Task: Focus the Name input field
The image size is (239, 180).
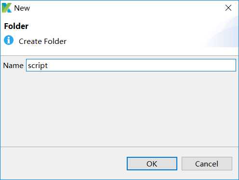Action: point(131,65)
